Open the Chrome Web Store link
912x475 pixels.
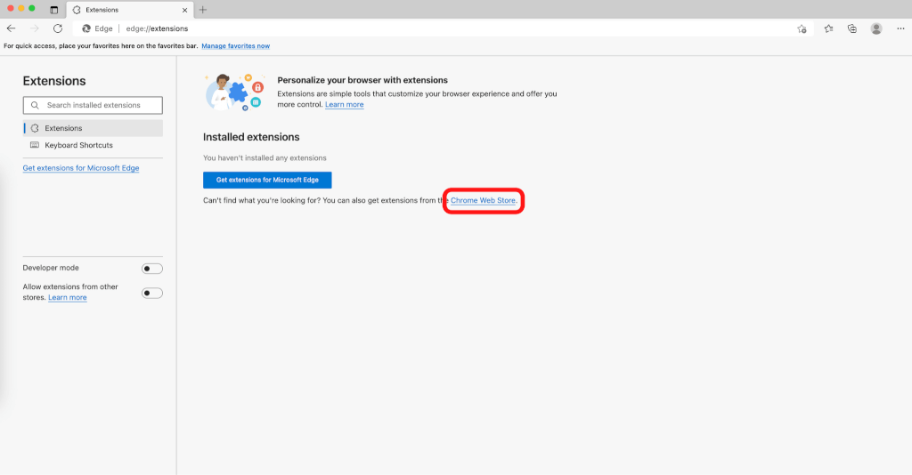483,201
